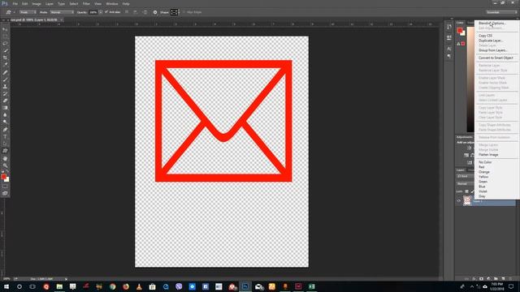Select the Healing Brush tool

(x=5, y=72)
